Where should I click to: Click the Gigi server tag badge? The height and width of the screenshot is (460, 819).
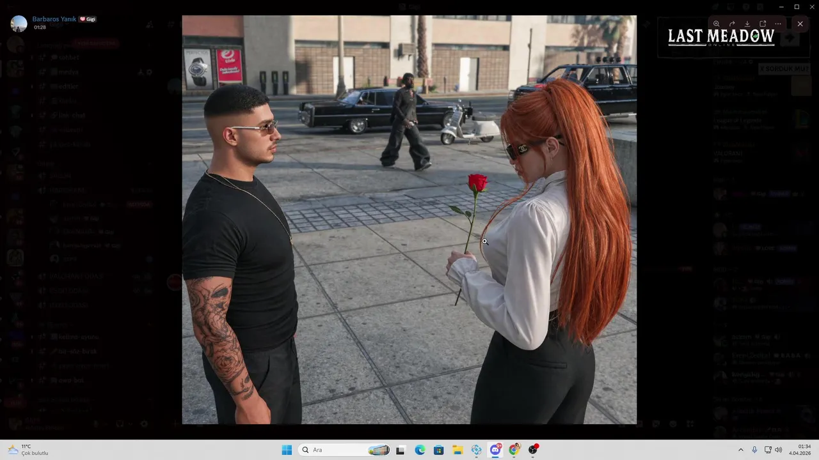pyautogui.click(x=88, y=19)
